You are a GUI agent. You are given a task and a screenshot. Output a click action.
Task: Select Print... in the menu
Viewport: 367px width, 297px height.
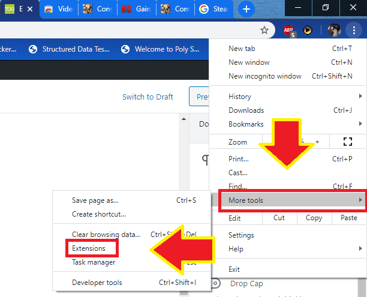pyautogui.click(x=288, y=159)
